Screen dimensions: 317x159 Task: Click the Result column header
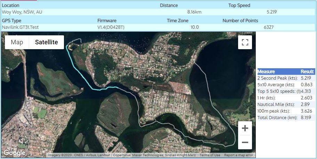(x=307, y=71)
